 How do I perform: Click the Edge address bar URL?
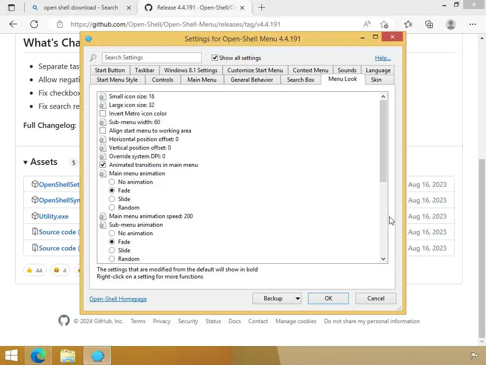(x=176, y=24)
